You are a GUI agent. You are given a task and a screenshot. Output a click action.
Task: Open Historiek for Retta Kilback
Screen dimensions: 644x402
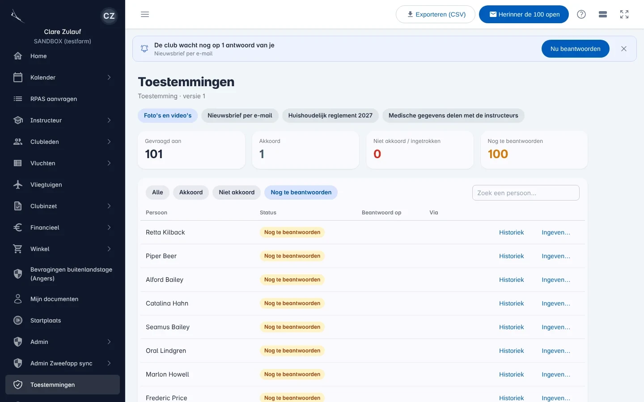pyautogui.click(x=511, y=232)
